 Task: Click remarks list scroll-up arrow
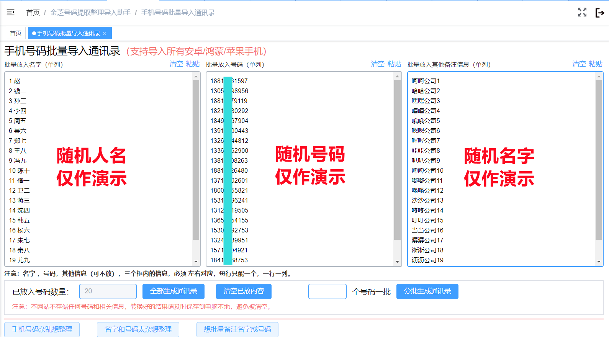click(599, 76)
